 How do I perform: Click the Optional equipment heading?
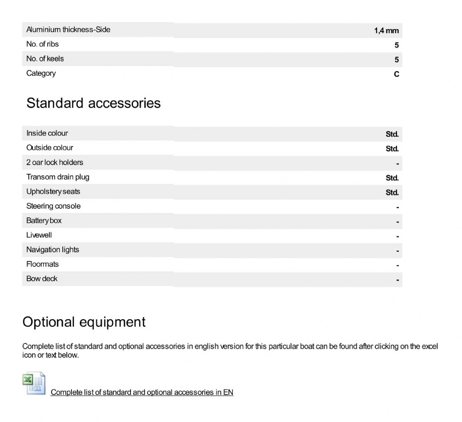click(x=84, y=322)
